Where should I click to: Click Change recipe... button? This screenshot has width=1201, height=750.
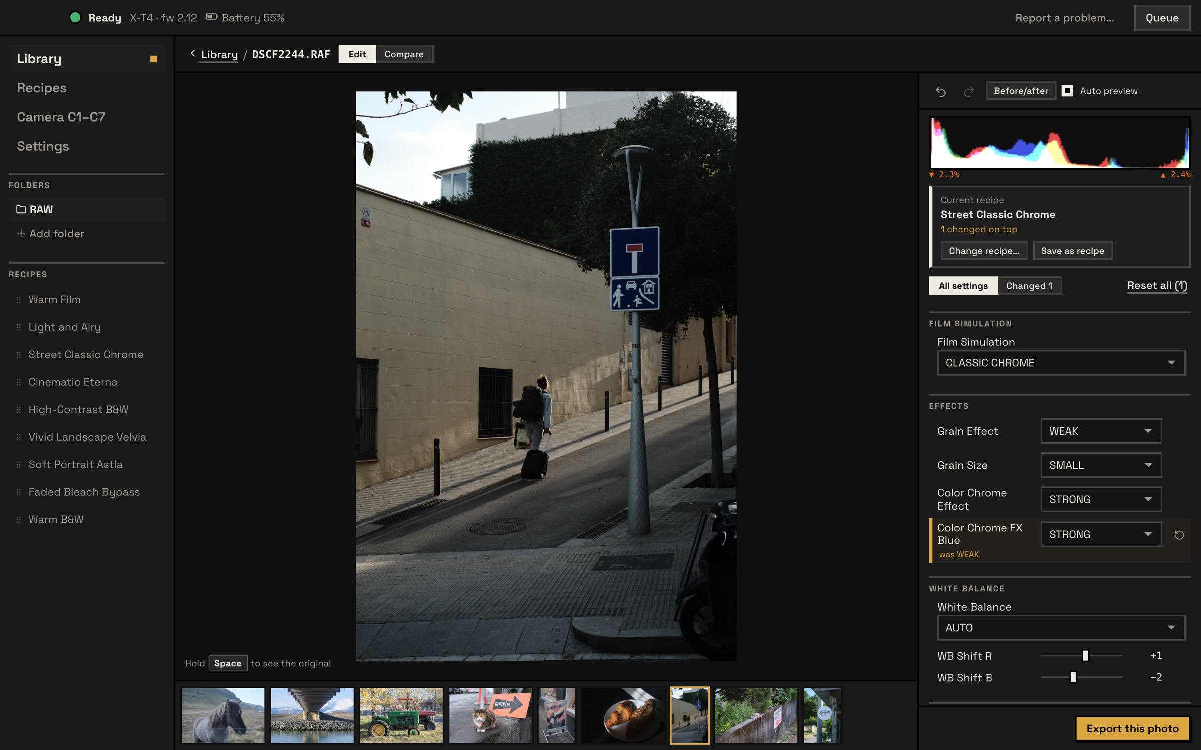click(x=984, y=251)
